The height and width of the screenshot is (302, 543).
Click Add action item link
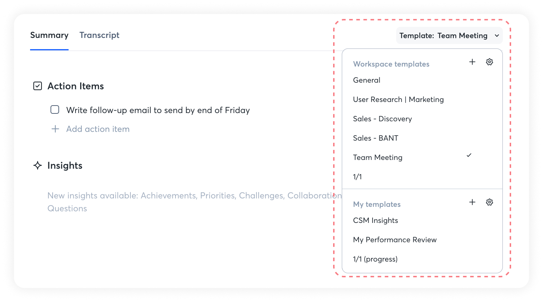coord(98,129)
